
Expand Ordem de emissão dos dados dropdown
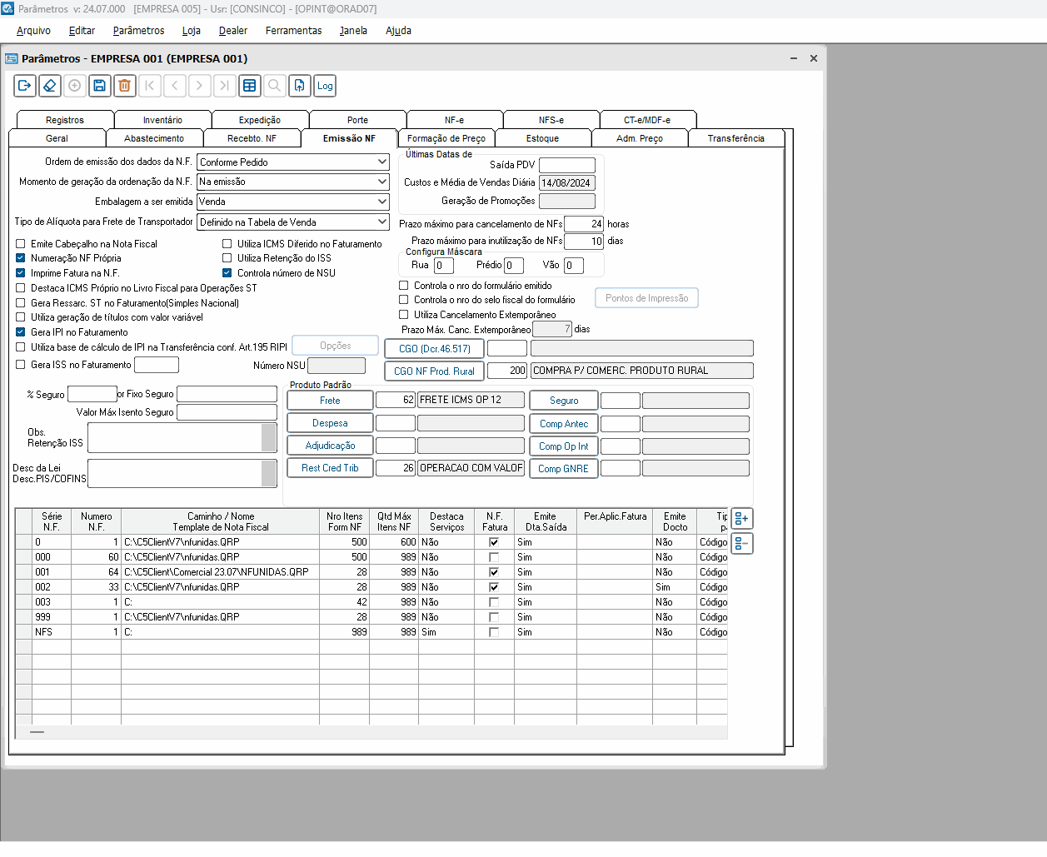point(381,162)
